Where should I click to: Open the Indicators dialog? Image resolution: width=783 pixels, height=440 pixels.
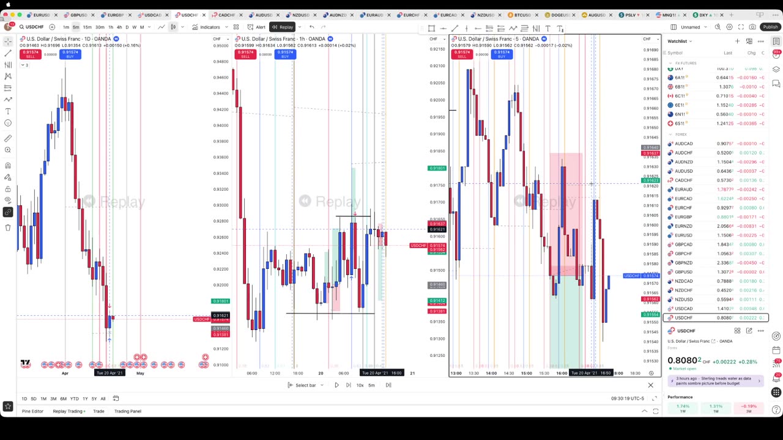click(x=206, y=27)
